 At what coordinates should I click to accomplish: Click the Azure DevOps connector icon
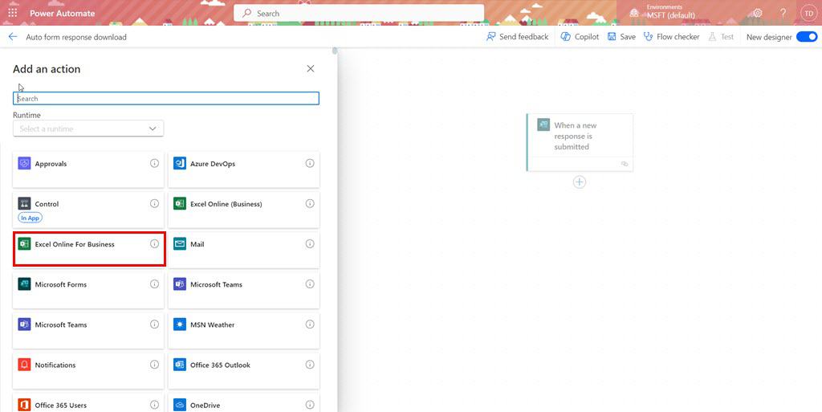pos(180,163)
